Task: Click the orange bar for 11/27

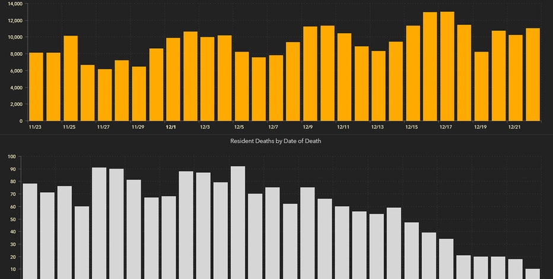Action: click(x=105, y=95)
